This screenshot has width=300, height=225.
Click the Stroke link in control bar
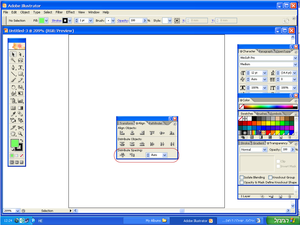[x=56, y=20]
